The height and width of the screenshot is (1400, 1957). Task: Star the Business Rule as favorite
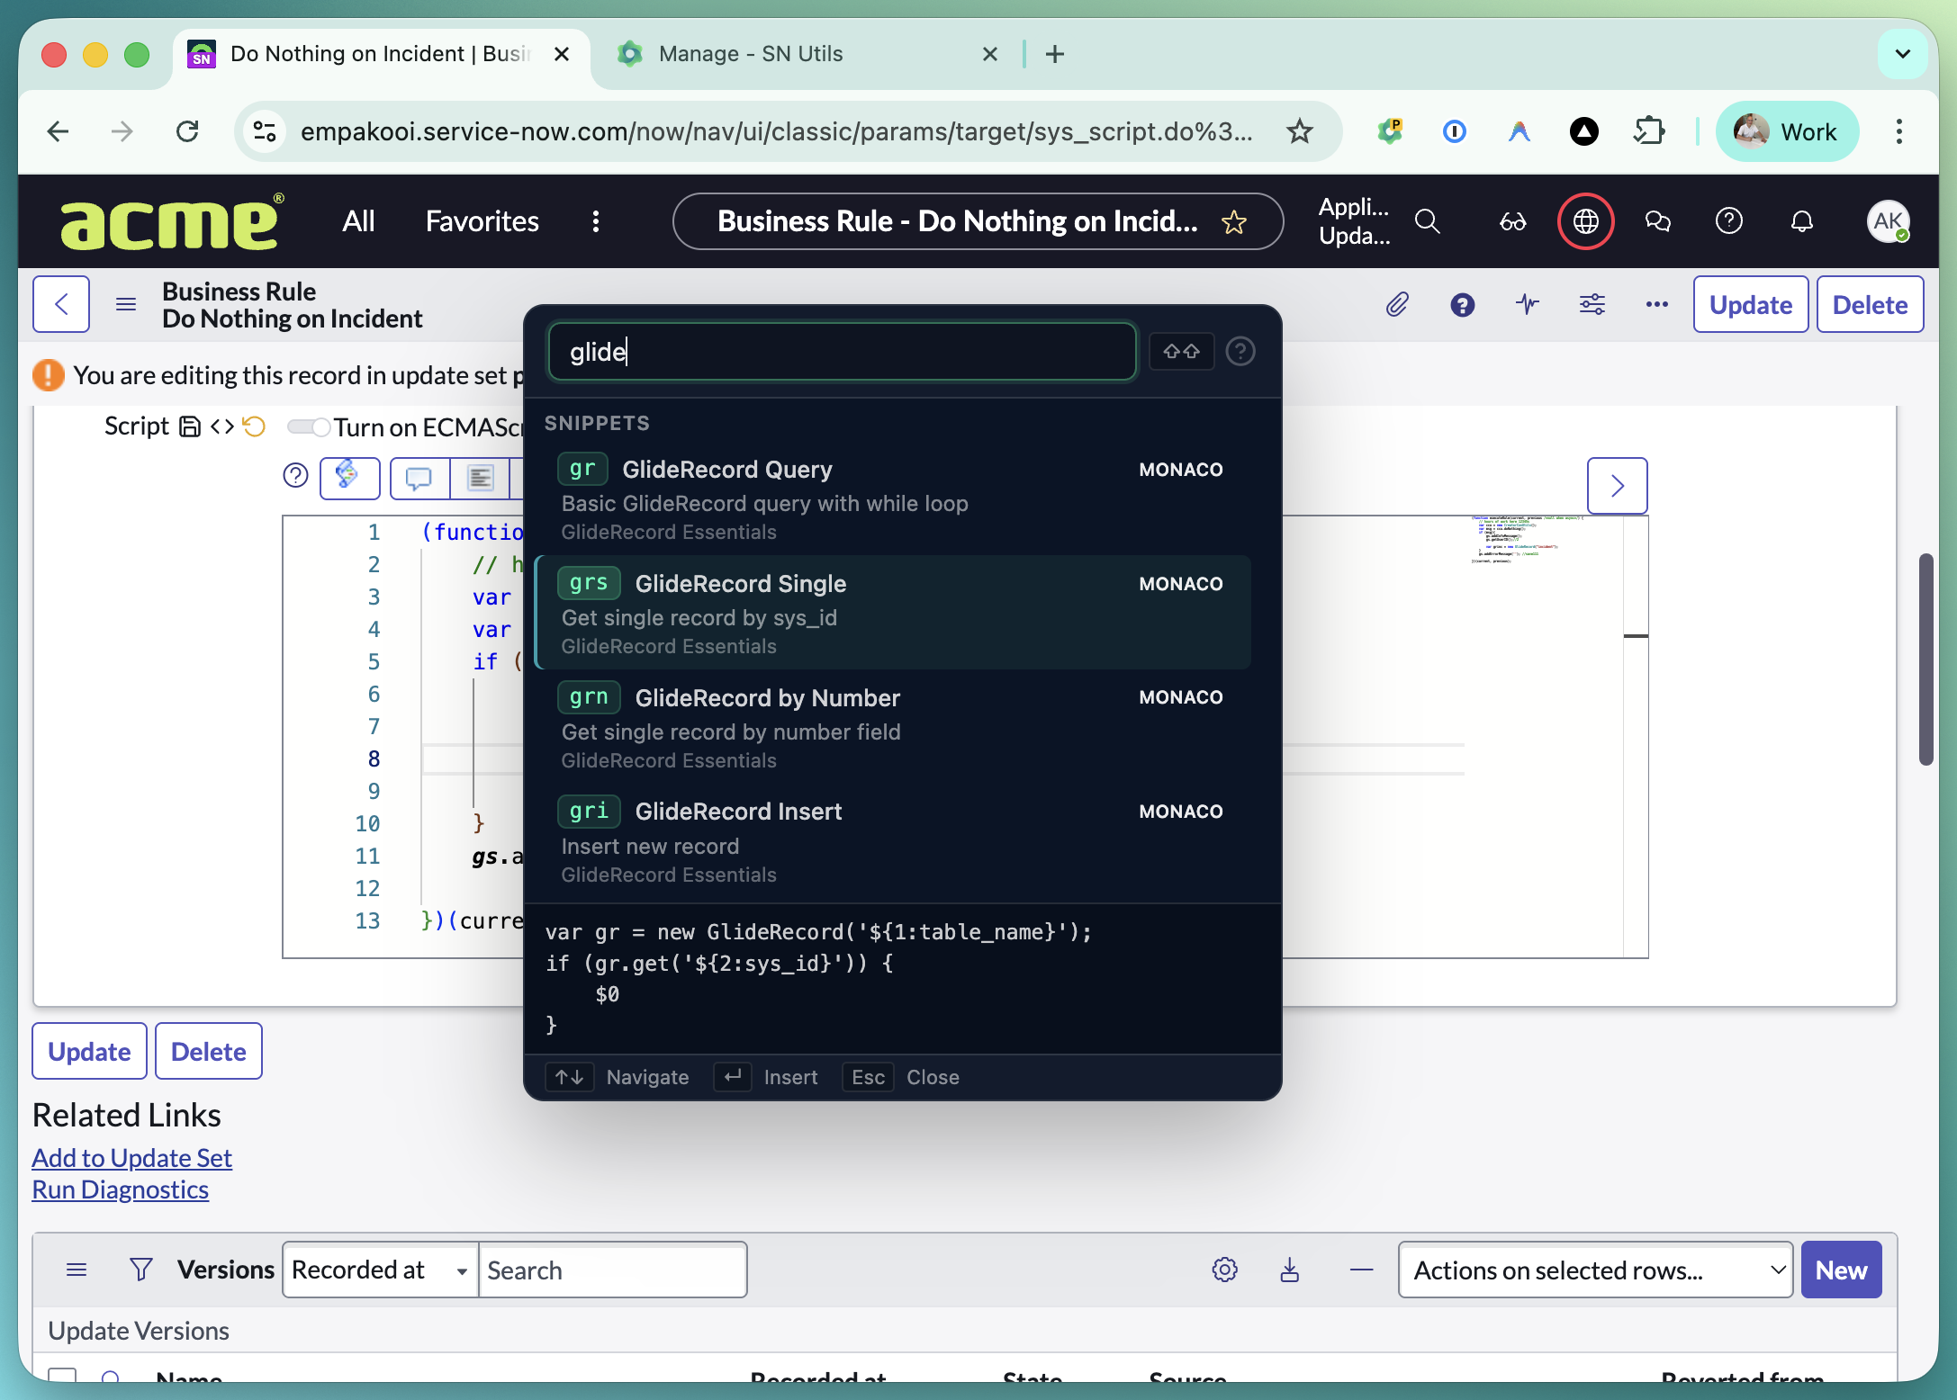coord(1234,222)
